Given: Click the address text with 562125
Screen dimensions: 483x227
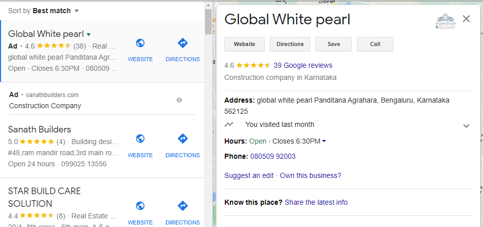Looking at the screenshot, I should [337, 106].
